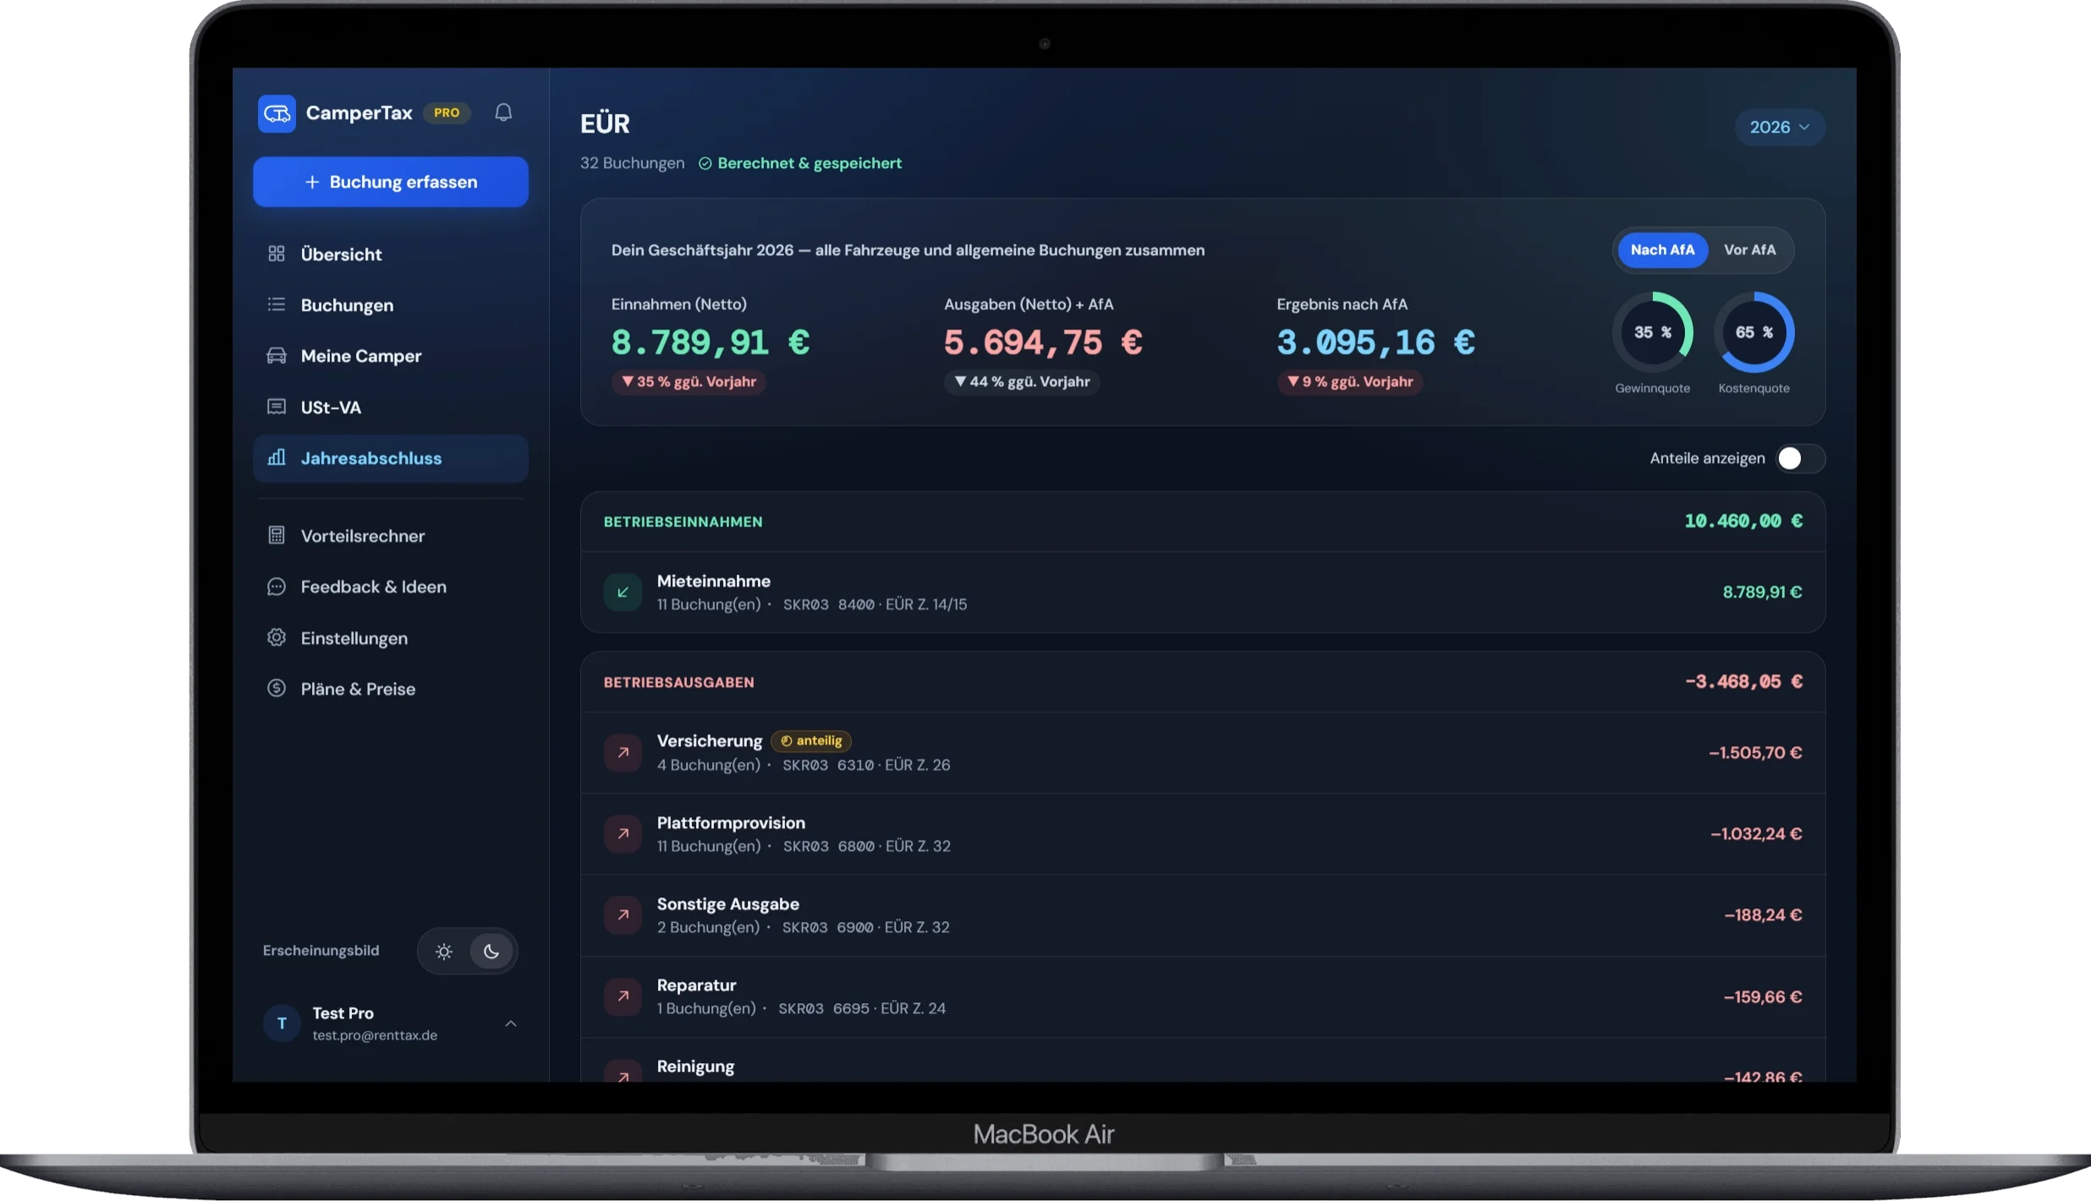The width and height of the screenshot is (2091, 1201).
Task: Click the anteilig badge on Versicherung
Action: 811,741
